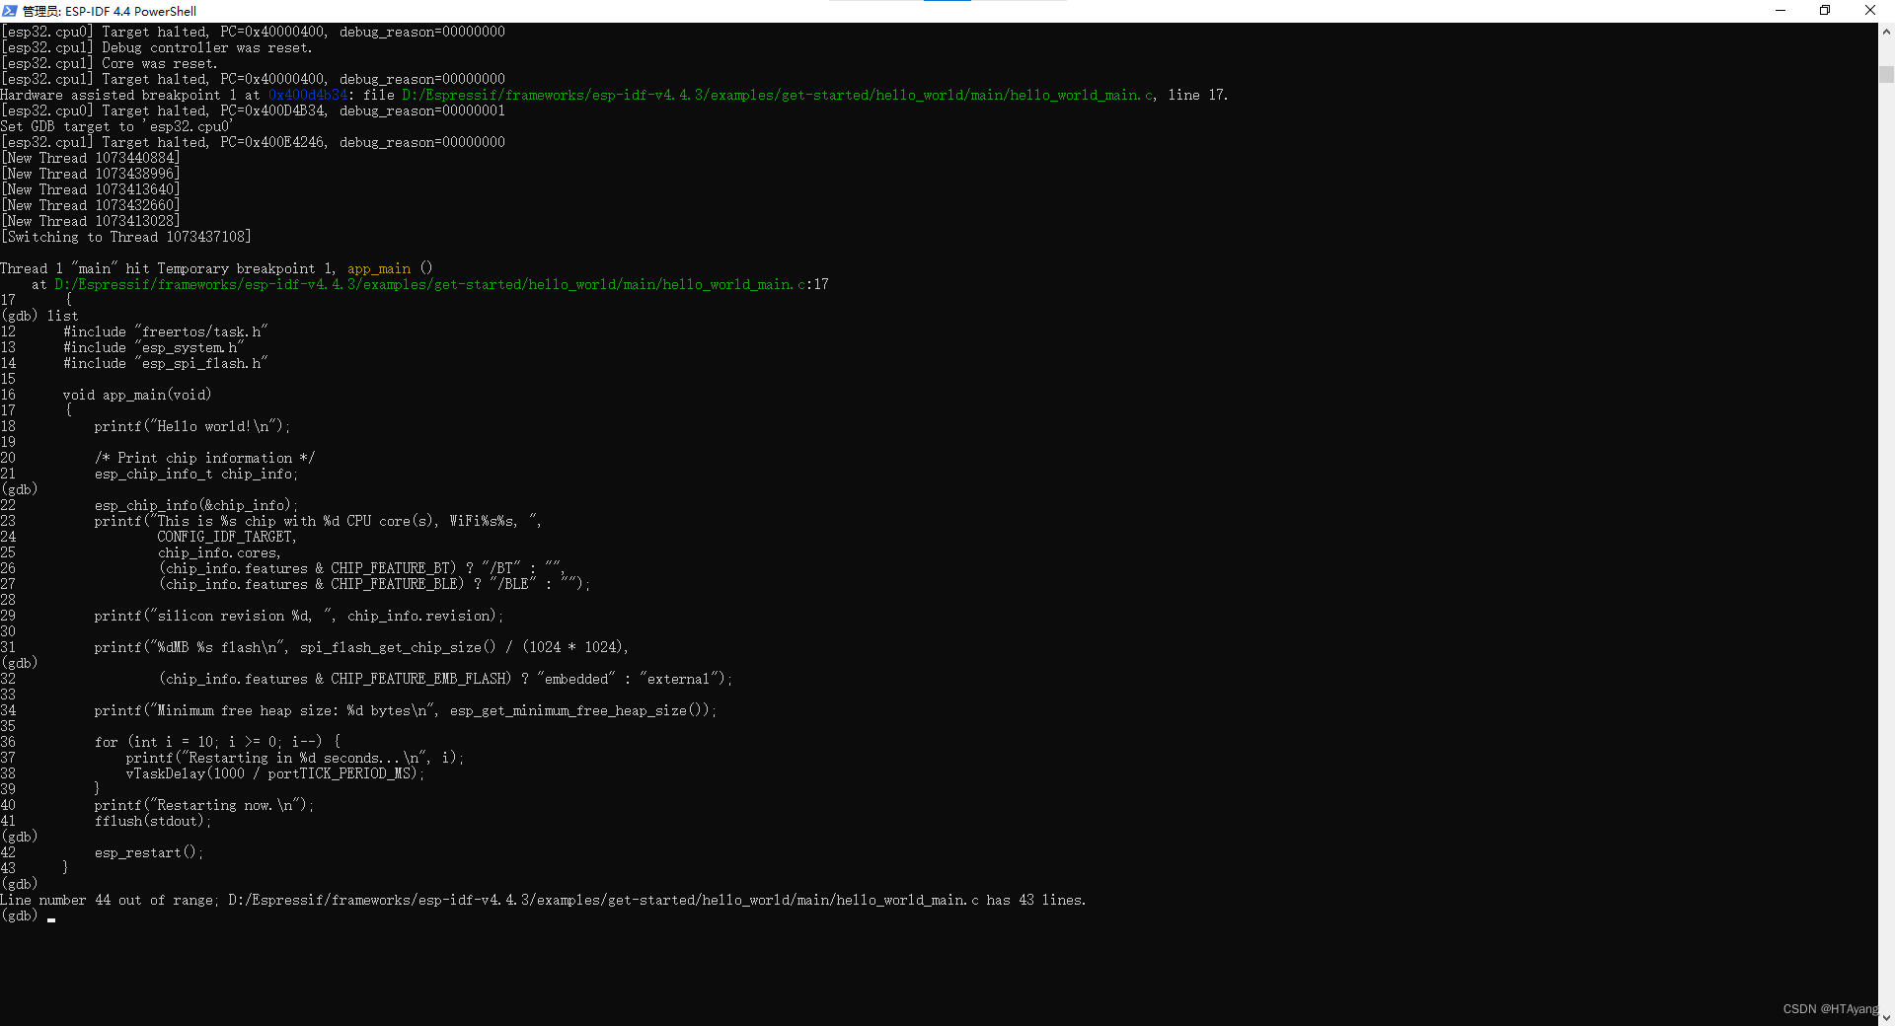Click '[Switching to Thread 1073437108]' line
The width and height of the screenshot is (1895, 1026).
tap(126, 237)
